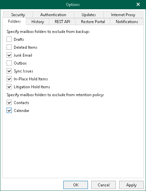Go to the Updates tab
Image resolution: width=146 pixels, height=191 pixels.
tap(89, 15)
